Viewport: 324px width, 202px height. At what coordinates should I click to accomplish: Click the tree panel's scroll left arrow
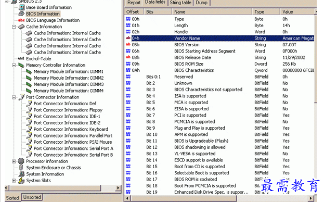coord(6,188)
